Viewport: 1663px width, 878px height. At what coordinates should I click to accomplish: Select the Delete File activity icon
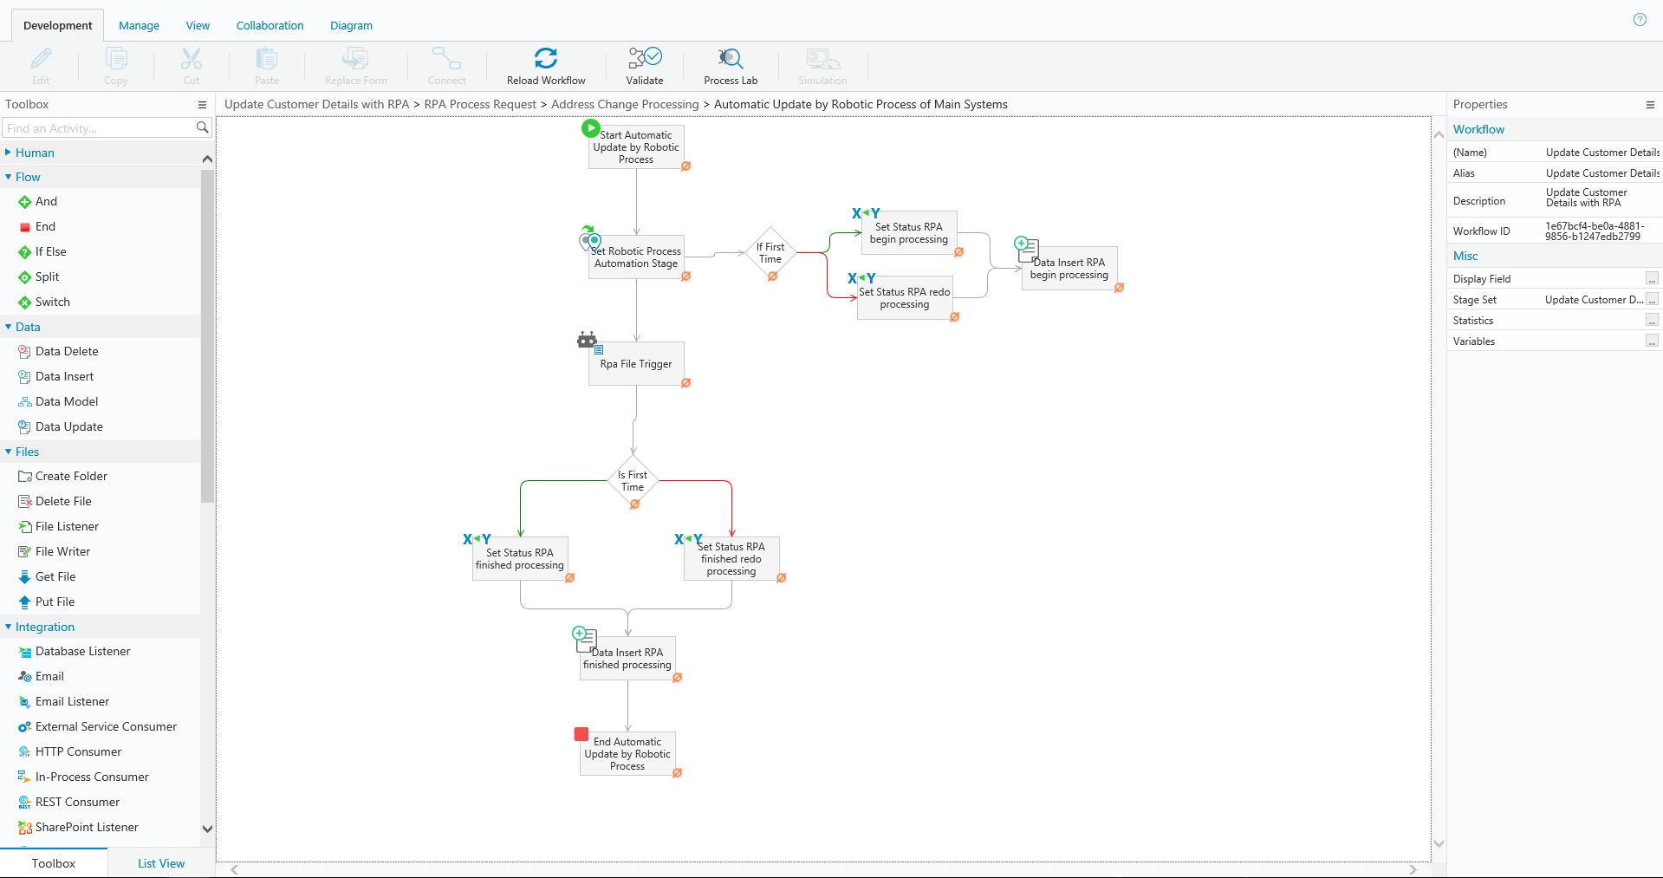pos(25,502)
